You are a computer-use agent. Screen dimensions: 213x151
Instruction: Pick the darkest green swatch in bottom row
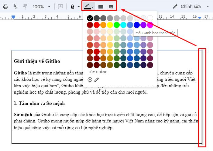[x=117, y=65]
